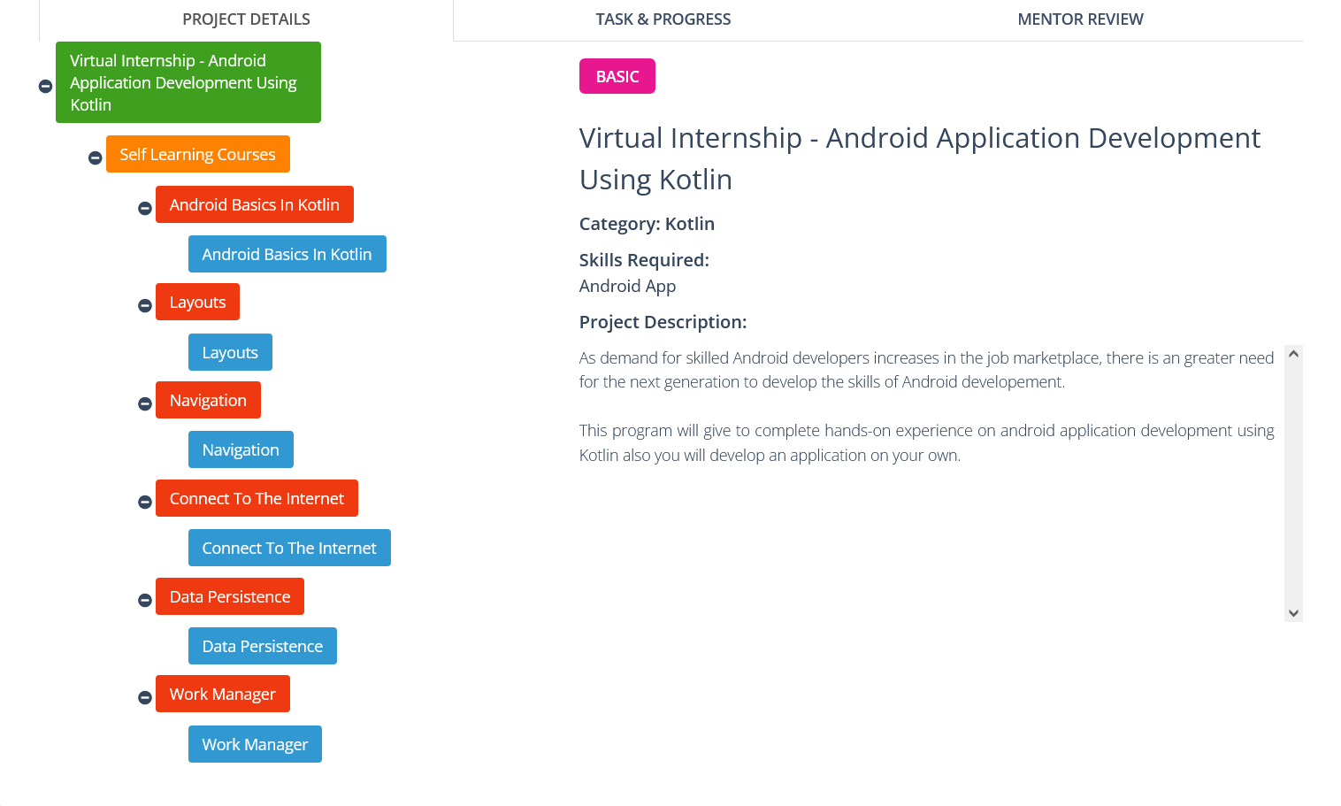Collapse the Android Basics In Kotlin branch
Image resolution: width=1341 pixels, height=806 pixels.
(x=144, y=207)
